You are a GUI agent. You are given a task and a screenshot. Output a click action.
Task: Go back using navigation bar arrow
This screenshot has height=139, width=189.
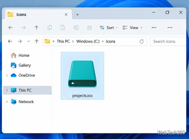tap(10, 41)
